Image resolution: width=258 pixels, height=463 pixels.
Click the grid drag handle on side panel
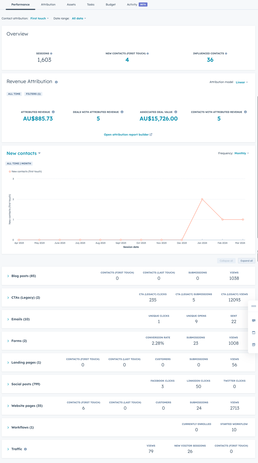254,306
